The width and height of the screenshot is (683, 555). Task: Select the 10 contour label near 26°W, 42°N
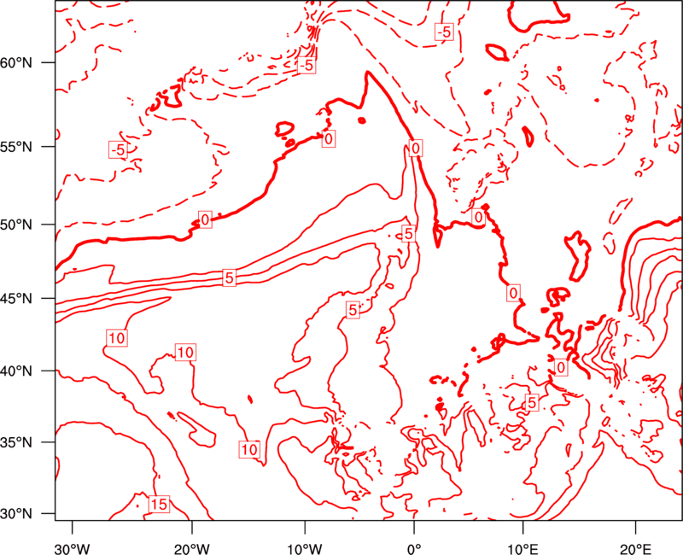tap(117, 338)
